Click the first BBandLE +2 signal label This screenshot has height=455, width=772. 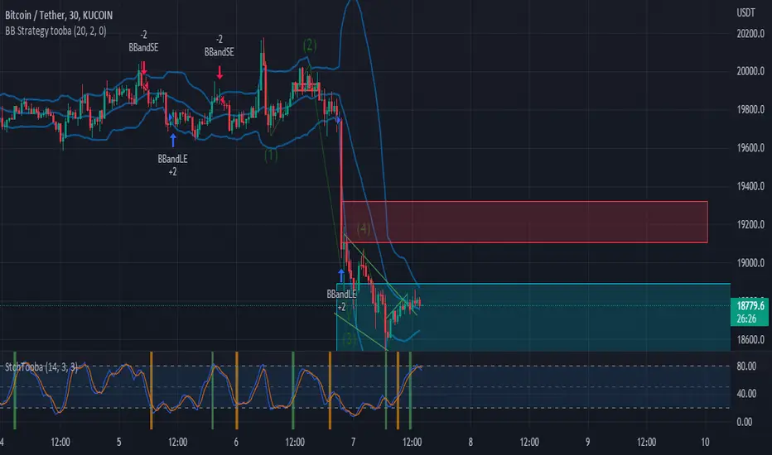[x=172, y=165]
